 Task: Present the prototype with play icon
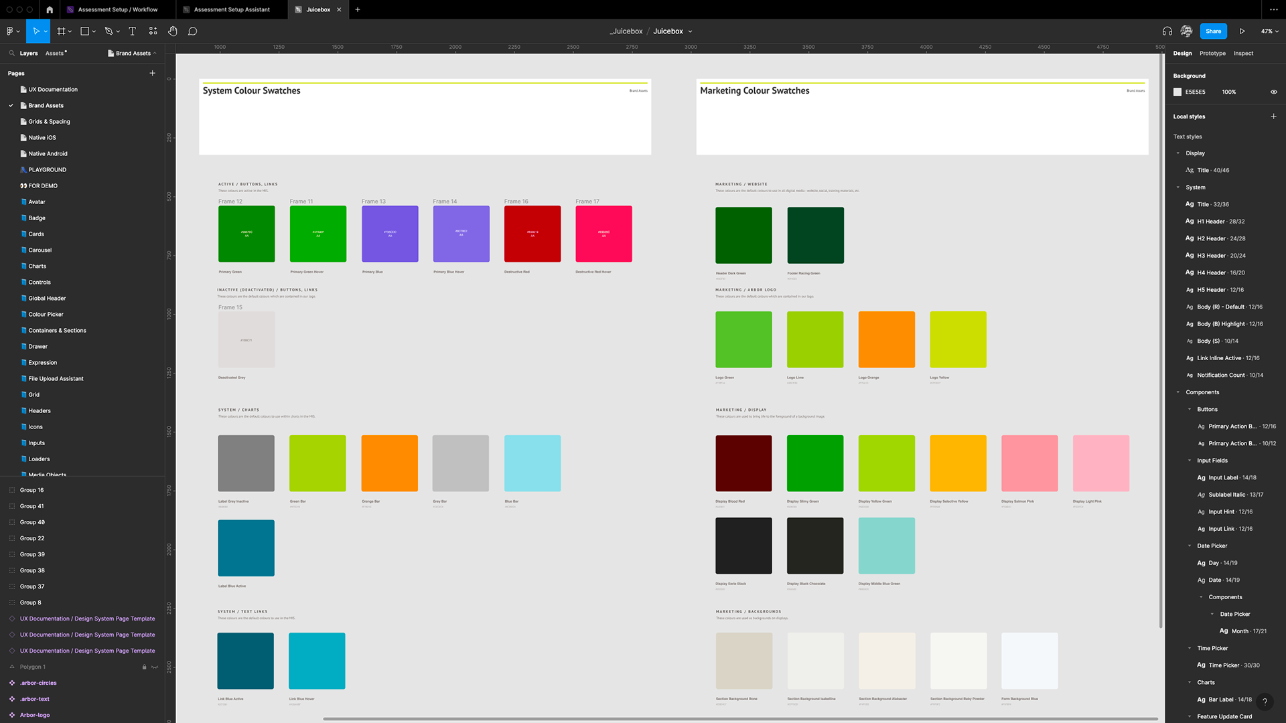[x=1242, y=31]
